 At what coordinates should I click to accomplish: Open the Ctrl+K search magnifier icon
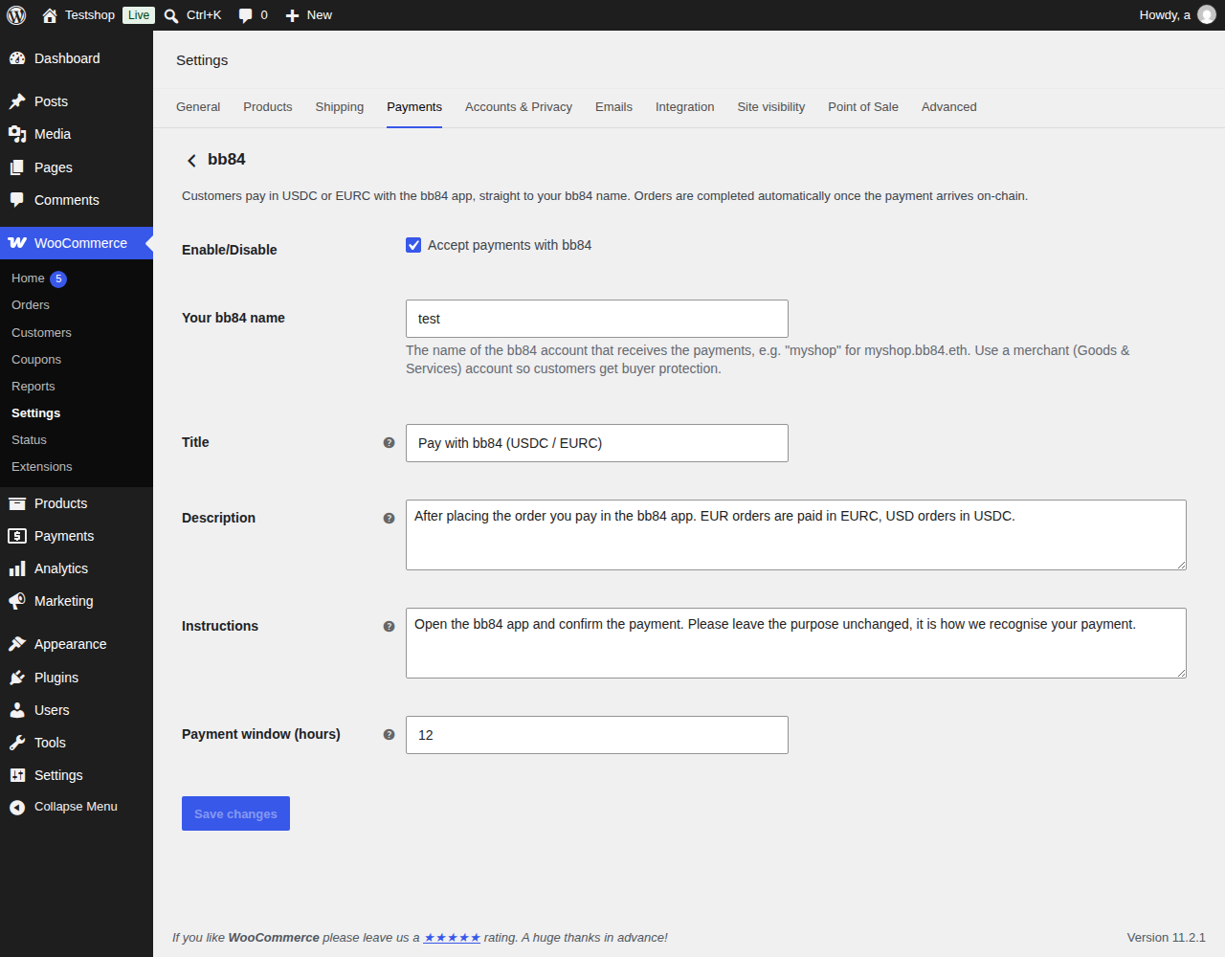171,15
